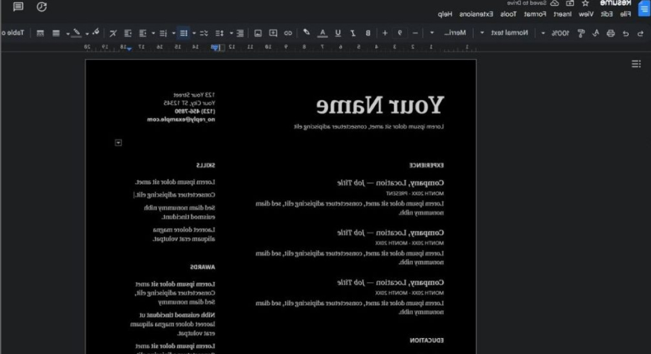Click the insert link icon

pyautogui.click(x=288, y=33)
